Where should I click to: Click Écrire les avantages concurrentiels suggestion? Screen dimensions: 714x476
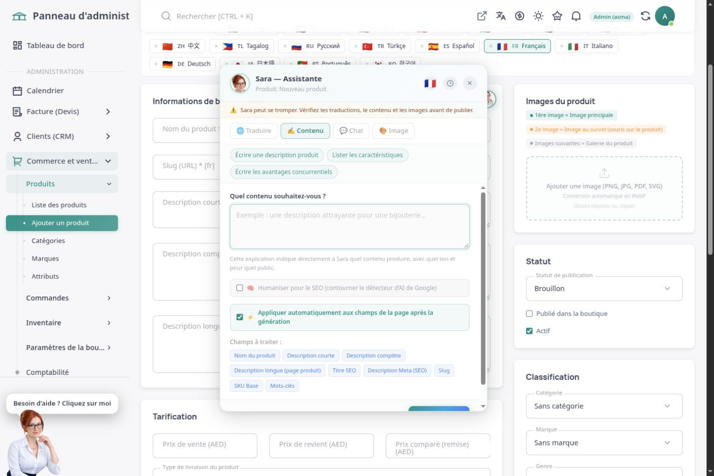coord(284,172)
